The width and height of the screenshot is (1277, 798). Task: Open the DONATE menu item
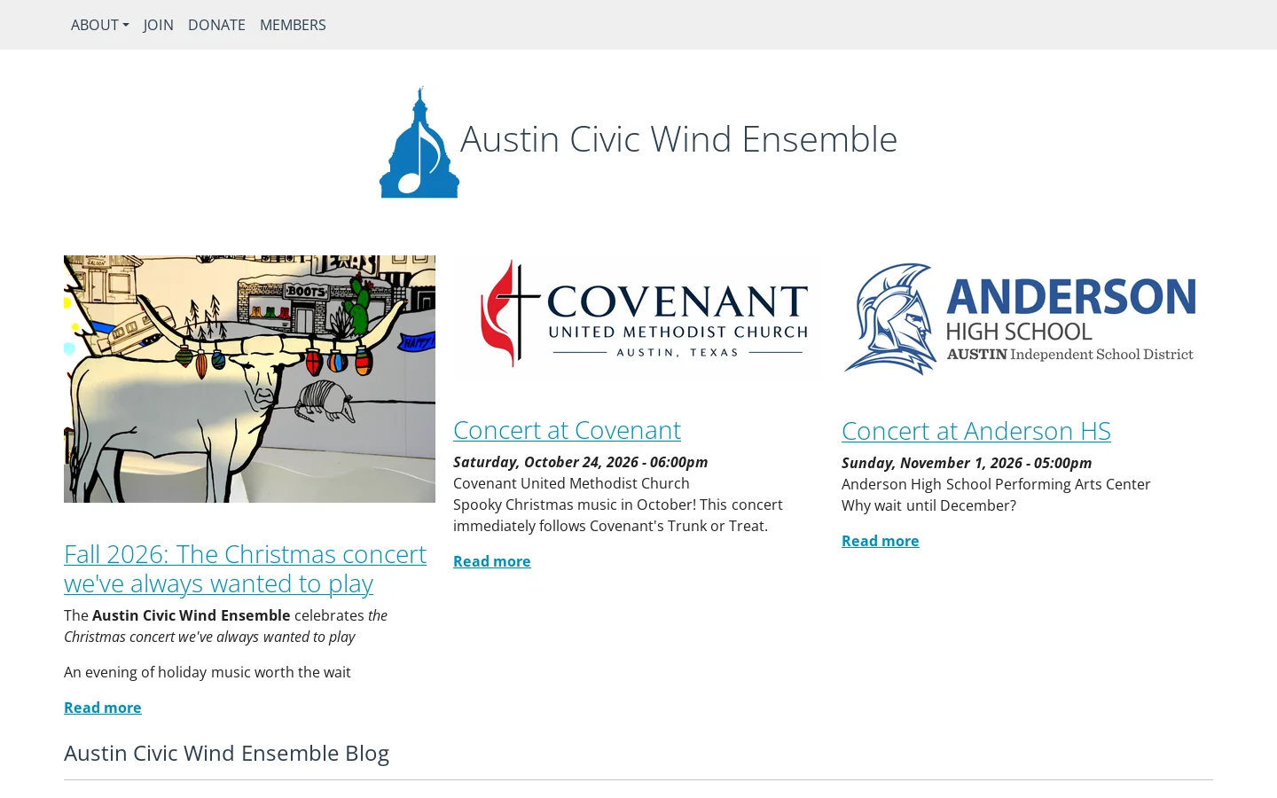coord(216,25)
